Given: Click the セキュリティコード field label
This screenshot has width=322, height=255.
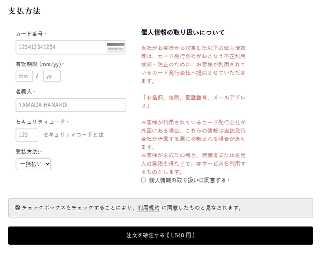Looking at the screenshot, I should pos(40,122).
